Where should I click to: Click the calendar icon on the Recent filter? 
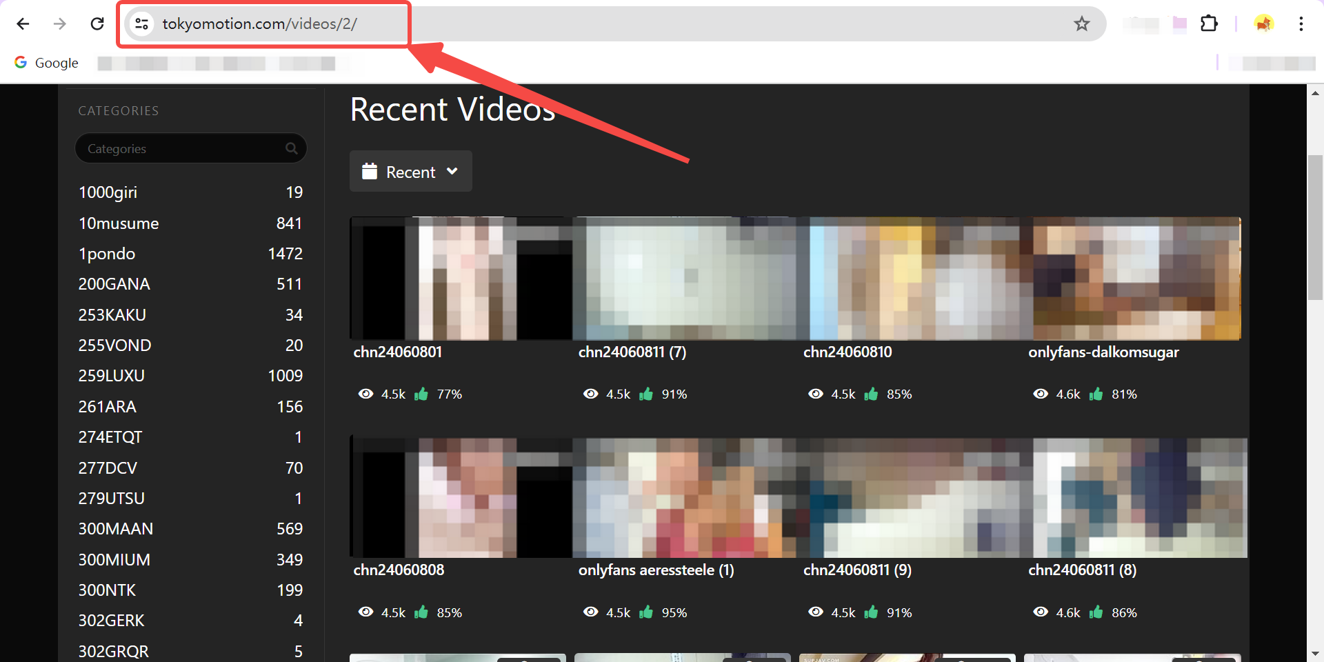(370, 171)
